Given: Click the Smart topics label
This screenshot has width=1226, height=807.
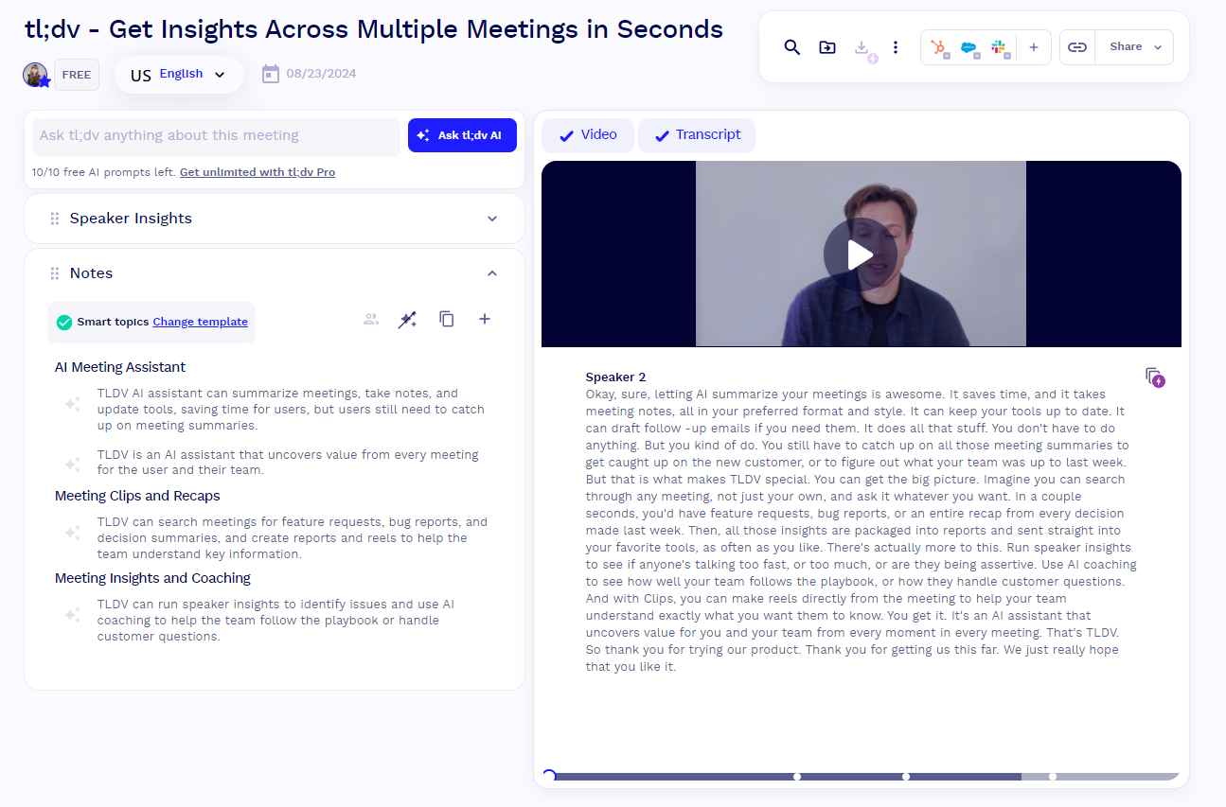Looking at the screenshot, I should pos(113,322).
